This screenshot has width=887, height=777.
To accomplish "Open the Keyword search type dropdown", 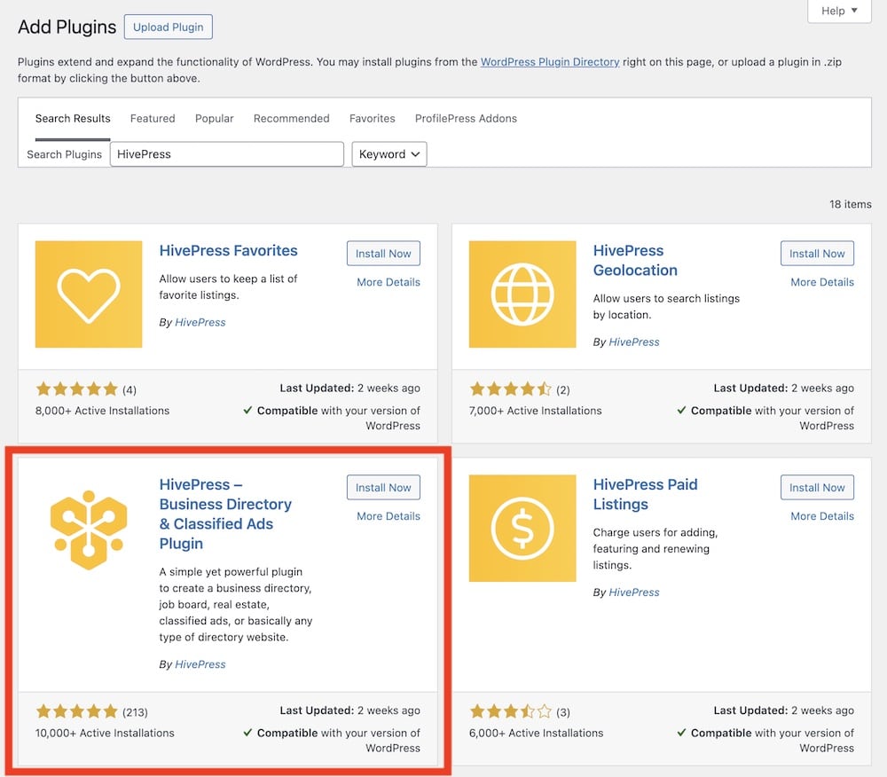I will pyautogui.click(x=389, y=153).
